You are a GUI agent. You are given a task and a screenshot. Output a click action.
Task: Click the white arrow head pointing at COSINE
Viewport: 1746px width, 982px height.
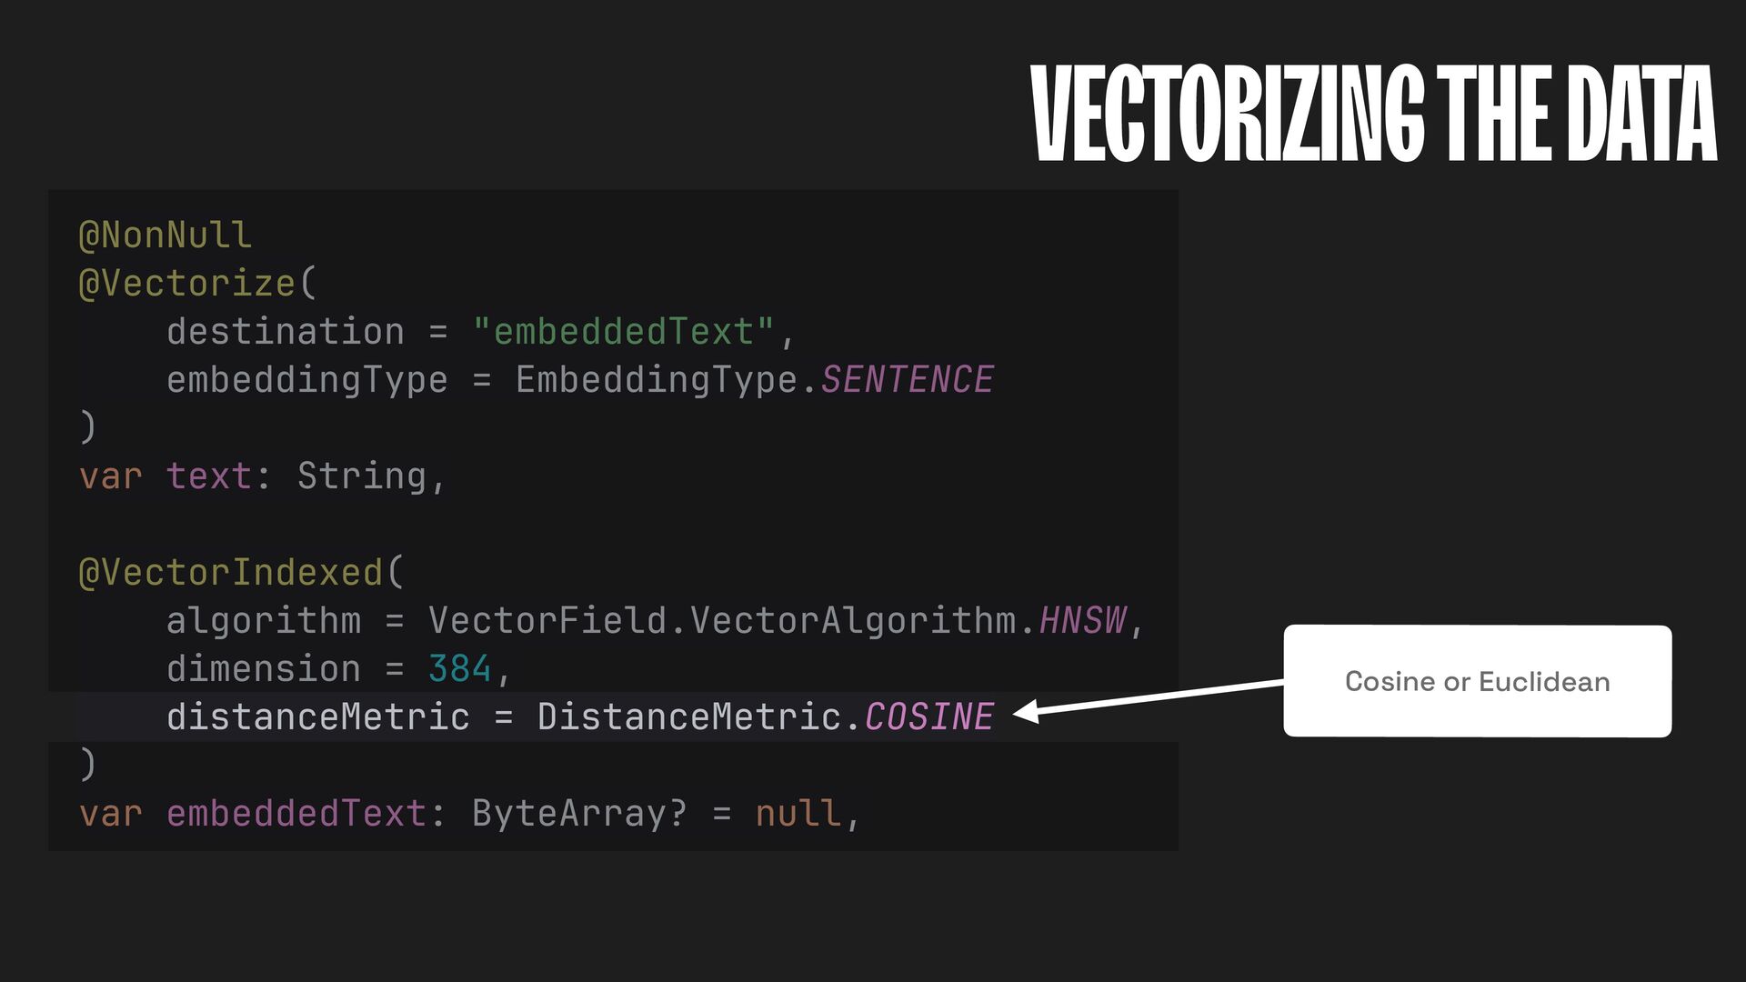1028,711
